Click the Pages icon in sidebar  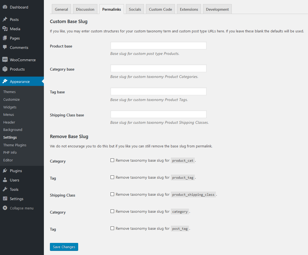pyautogui.click(x=5, y=38)
